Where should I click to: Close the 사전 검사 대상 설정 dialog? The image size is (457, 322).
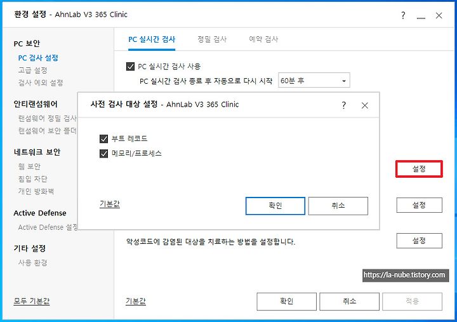tap(364, 105)
